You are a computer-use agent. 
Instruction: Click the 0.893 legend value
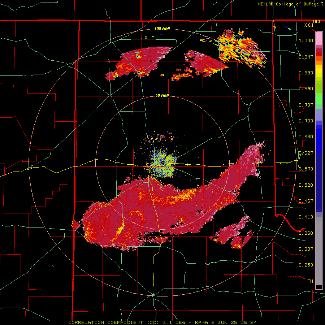306,73
